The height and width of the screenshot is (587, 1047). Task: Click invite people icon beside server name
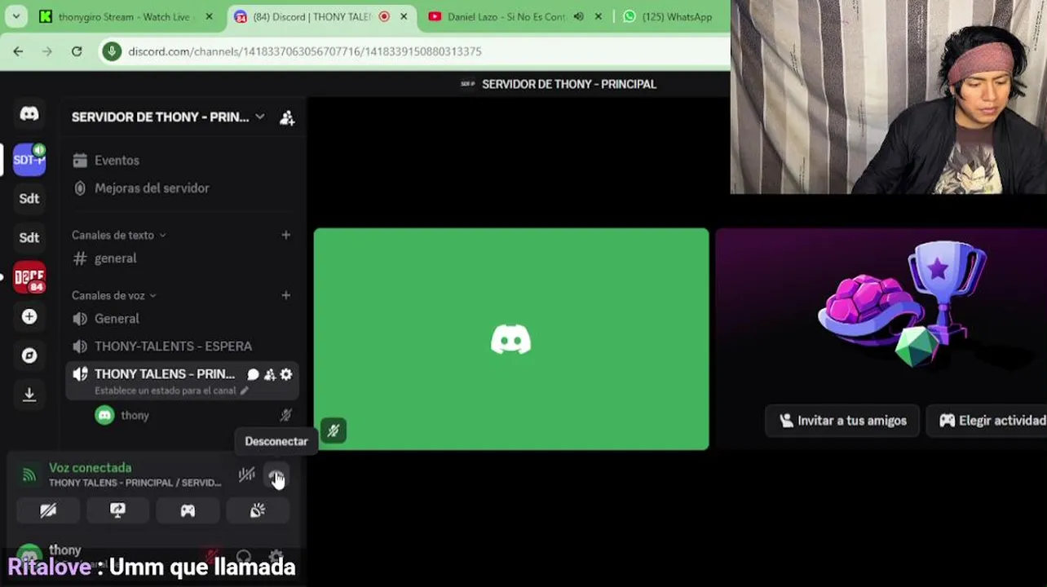point(287,117)
